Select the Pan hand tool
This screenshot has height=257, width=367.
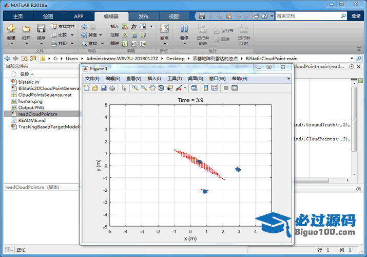tap(152, 88)
